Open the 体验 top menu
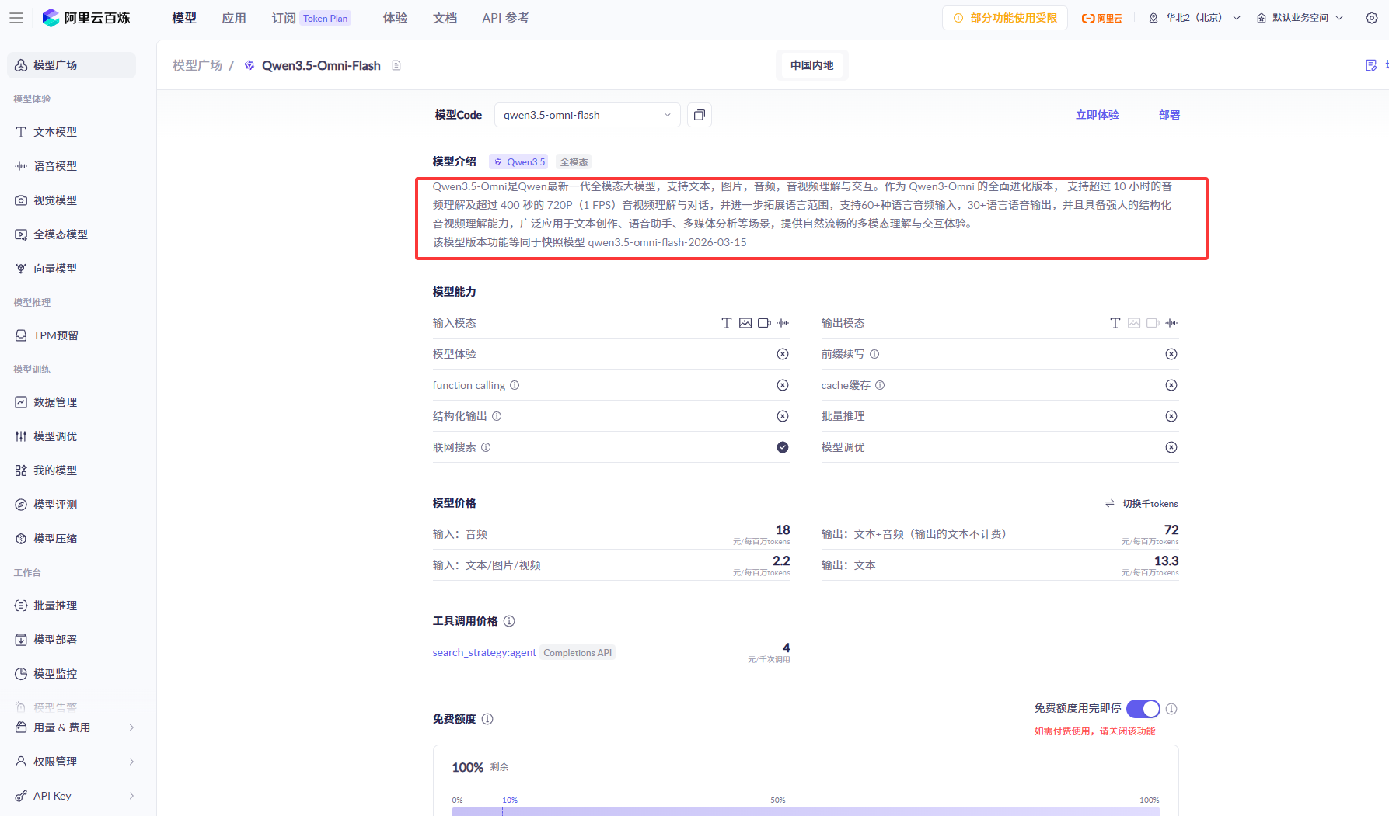 coord(396,18)
